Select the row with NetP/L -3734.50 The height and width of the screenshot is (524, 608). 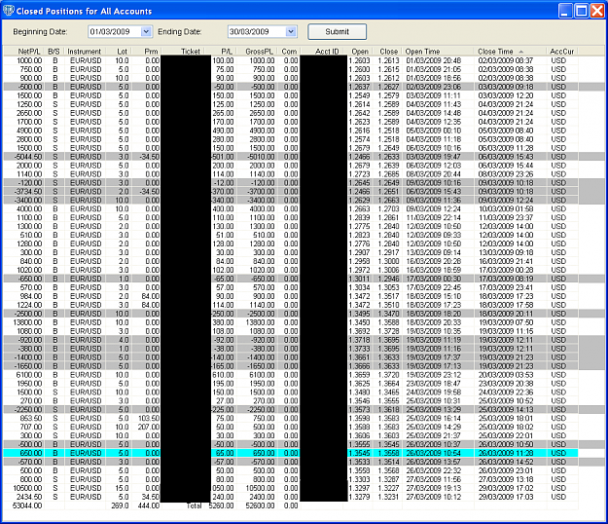point(291,191)
